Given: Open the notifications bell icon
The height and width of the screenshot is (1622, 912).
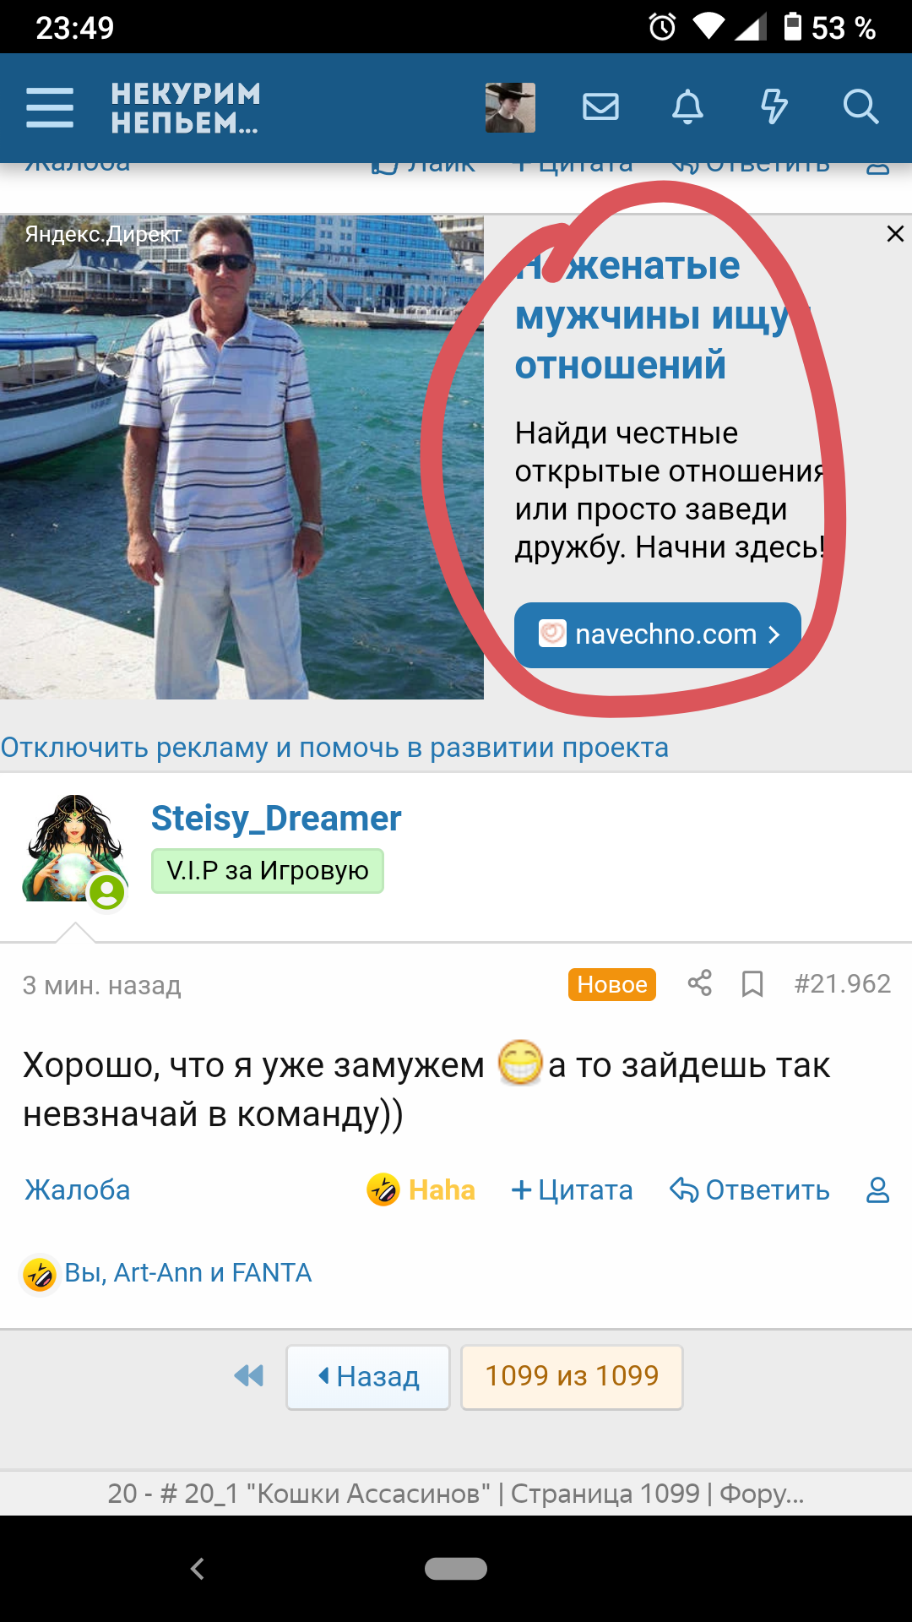Looking at the screenshot, I should pos(687,106).
